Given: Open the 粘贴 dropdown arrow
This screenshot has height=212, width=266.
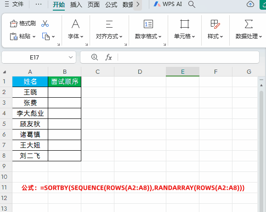Looking at the screenshot, I should point(34,36).
